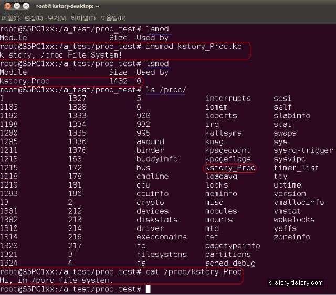Click 'interrupts' in the proc listing

228,99
